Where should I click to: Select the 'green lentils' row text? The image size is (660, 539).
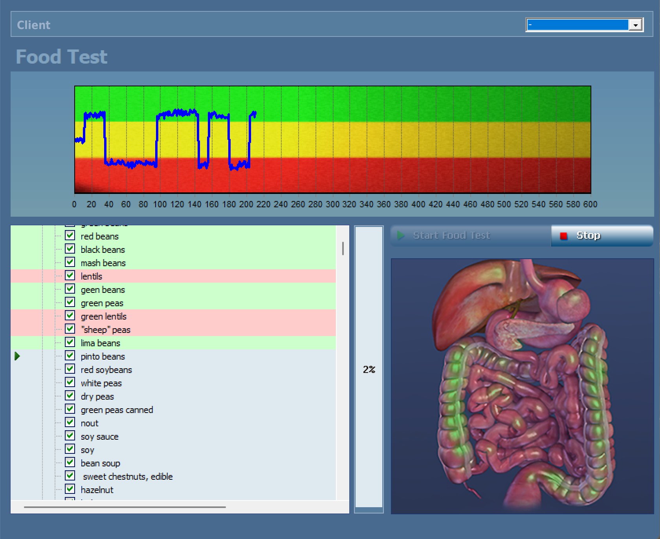coord(103,316)
